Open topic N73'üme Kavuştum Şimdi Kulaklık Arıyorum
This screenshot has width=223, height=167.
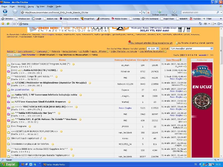point(40,102)
